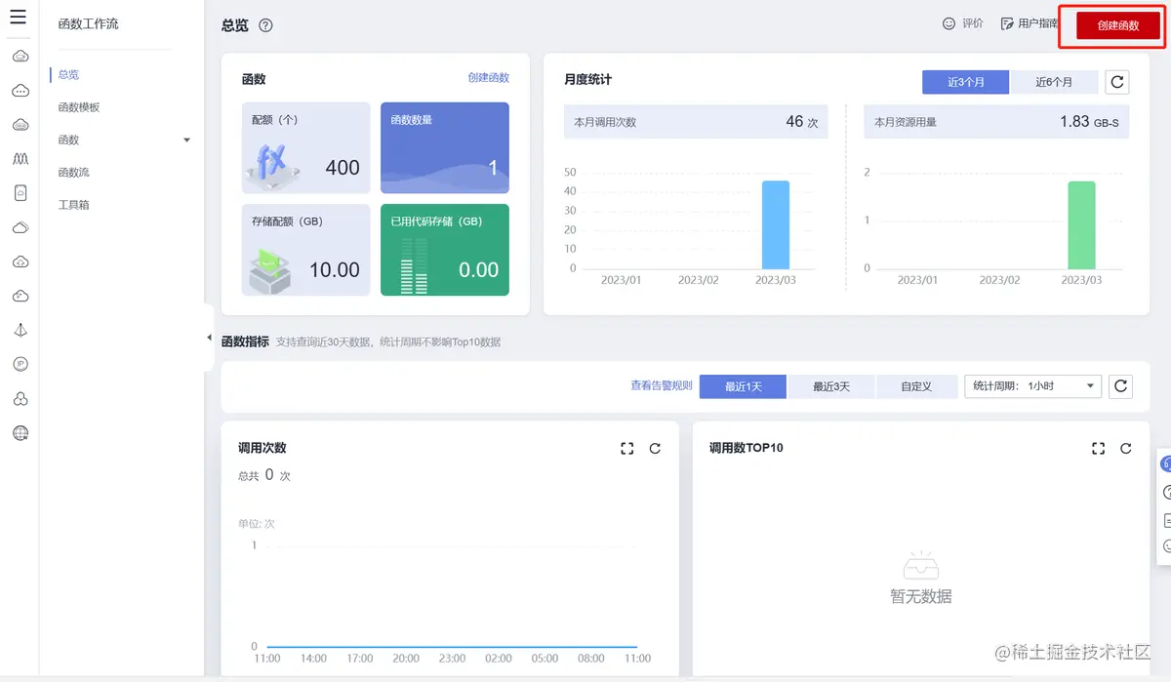Refresh the 调用次数 chart
1171x682 pixels.
pos(655,449)
